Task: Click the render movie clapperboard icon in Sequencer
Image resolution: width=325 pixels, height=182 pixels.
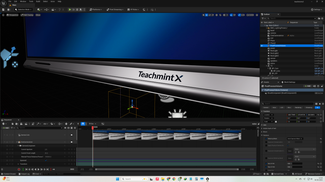Action: 26,124
